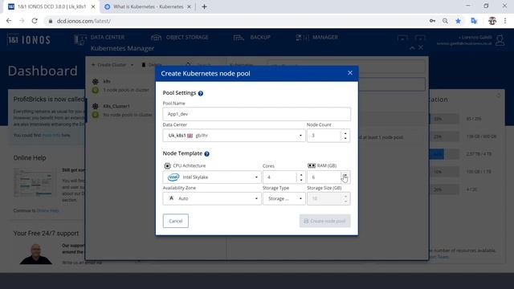Viewport: 514px width, 289px height.
Task: Collapse the Kubernetes Manager panel
Action: coord(412,48)
